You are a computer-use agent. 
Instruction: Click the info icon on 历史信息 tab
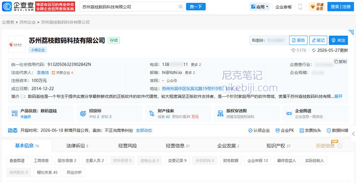click(340, 146)
